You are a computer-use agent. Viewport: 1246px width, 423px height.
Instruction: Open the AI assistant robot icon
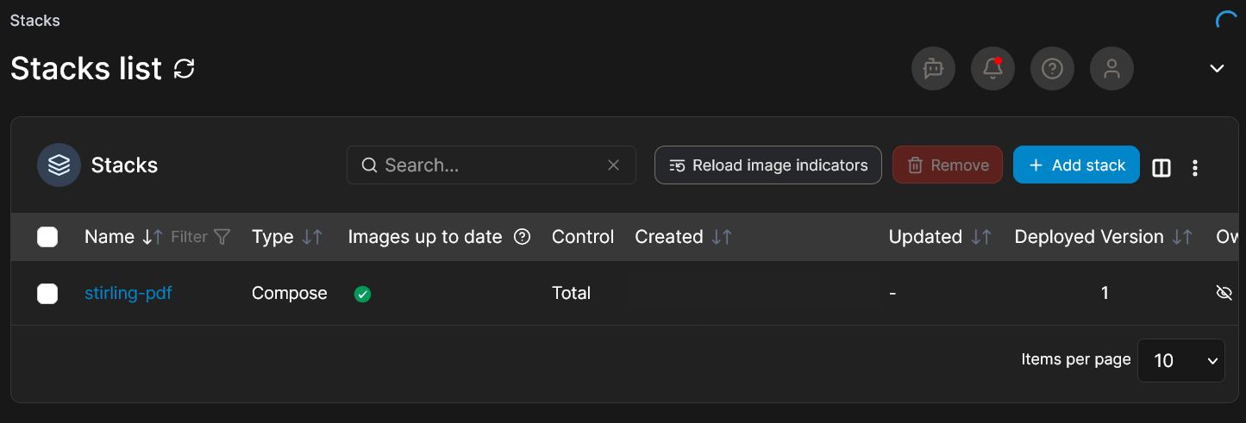coord(933,68)
